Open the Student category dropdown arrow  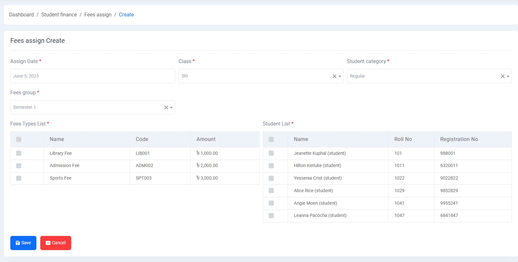click(x=508, y=76)
